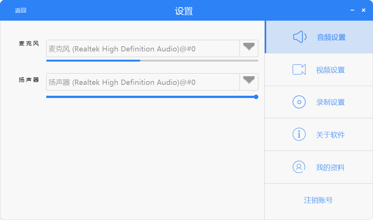Image resolution: width=373 pixels, height=220 pixels.
Task: Select the 录制设置 tab
Action: pyautogui.click(x=331, y=102)
